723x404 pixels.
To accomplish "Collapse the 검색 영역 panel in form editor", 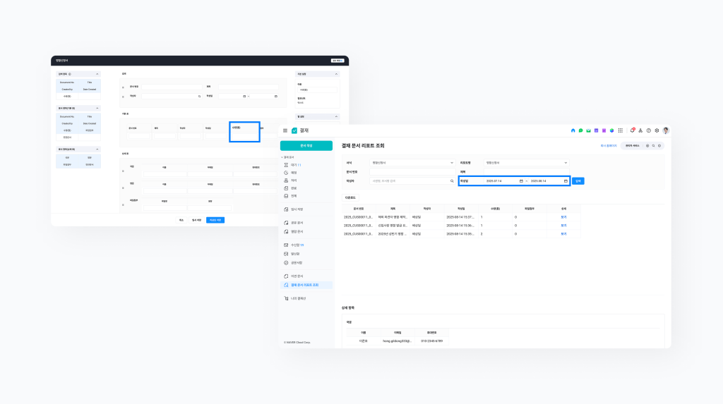I will pyautogui.click(x=97, y=73).
